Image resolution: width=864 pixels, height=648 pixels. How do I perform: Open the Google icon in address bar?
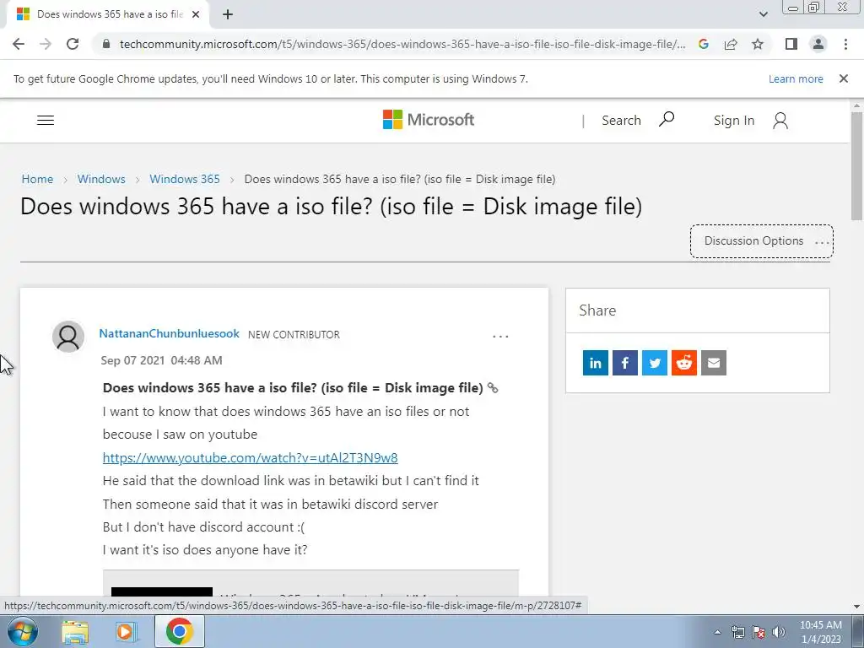[x=704, y=44]
